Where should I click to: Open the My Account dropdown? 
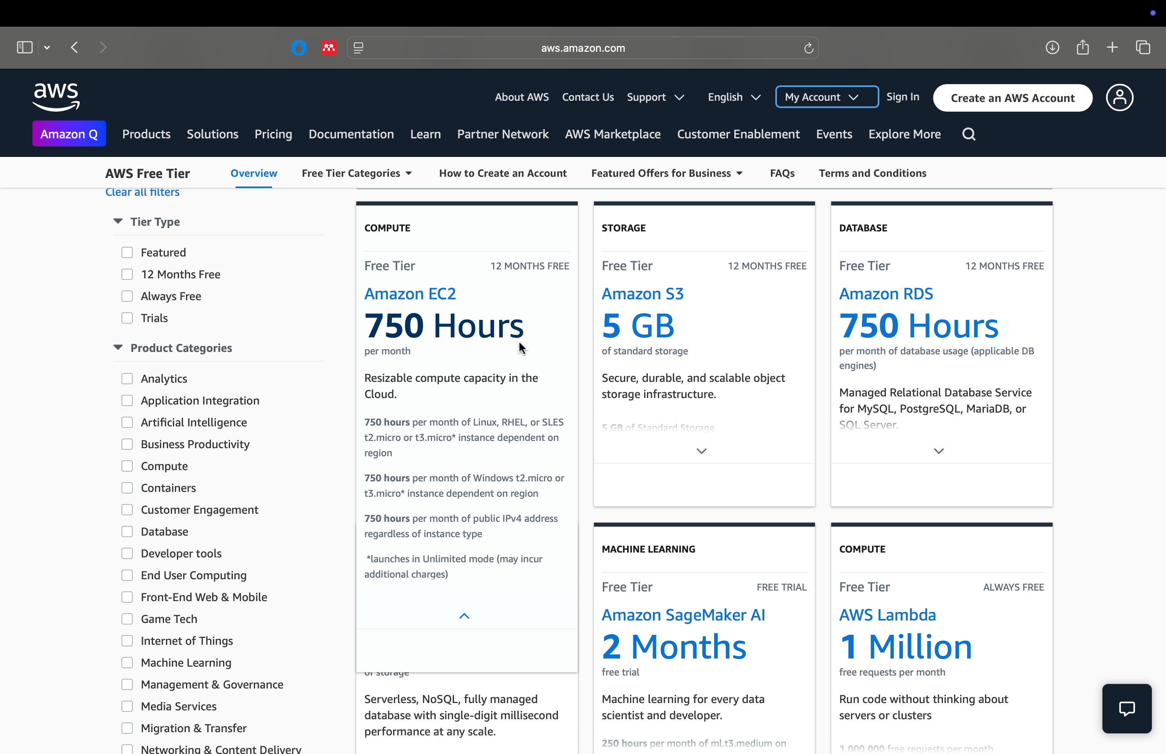pyautogui.click(x=826, y=97)
